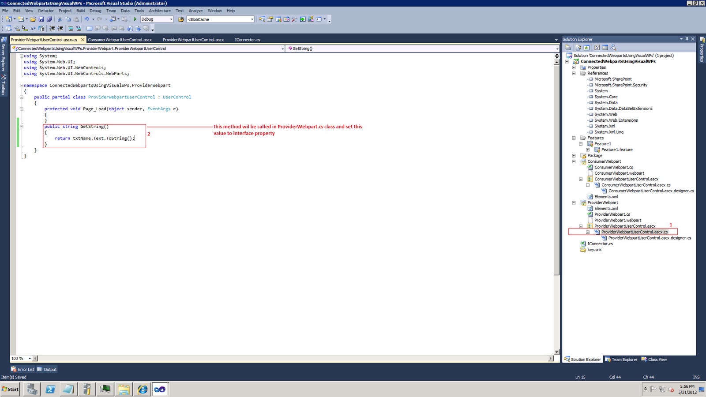Collapse the namespace code block in editor

[21, 85]
